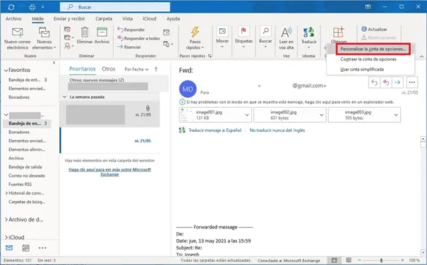Expand Historial de conv... folder
The width and height of the screenshot is (427, 265).
[6, 193]
